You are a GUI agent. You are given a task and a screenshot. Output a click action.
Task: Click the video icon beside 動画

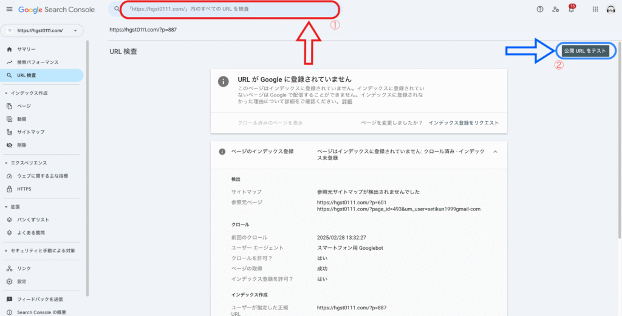pyautogui.click(x=10, y=119)
